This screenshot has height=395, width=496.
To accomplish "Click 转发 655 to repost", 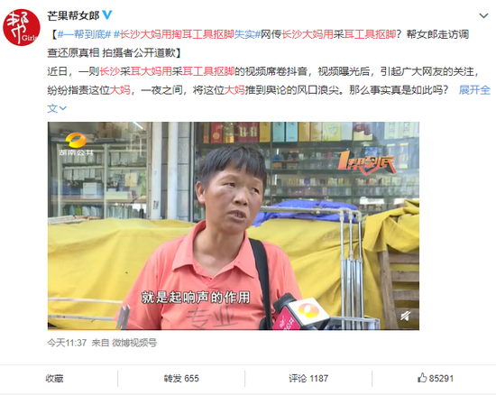I will (181, 378).
